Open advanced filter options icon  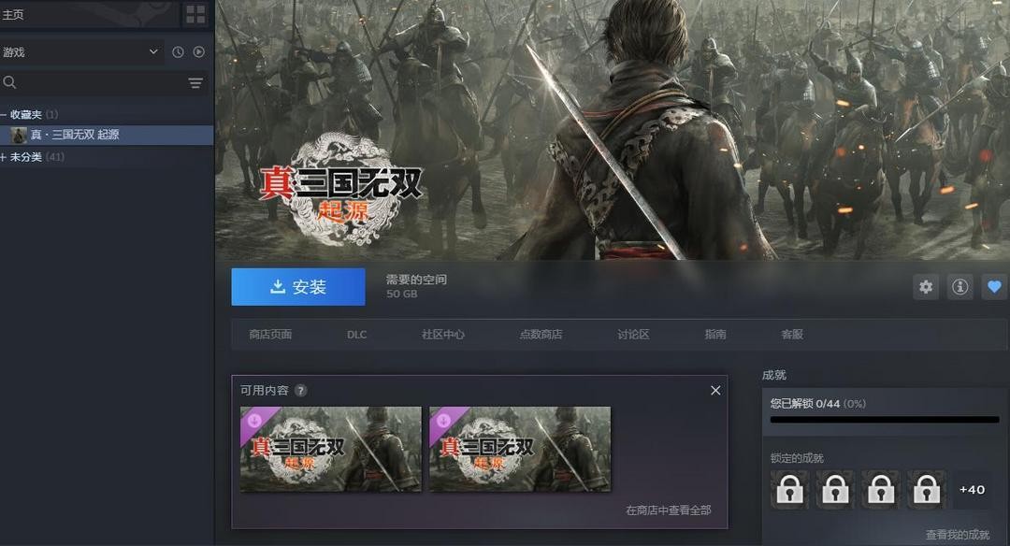(x=195, y=83)
